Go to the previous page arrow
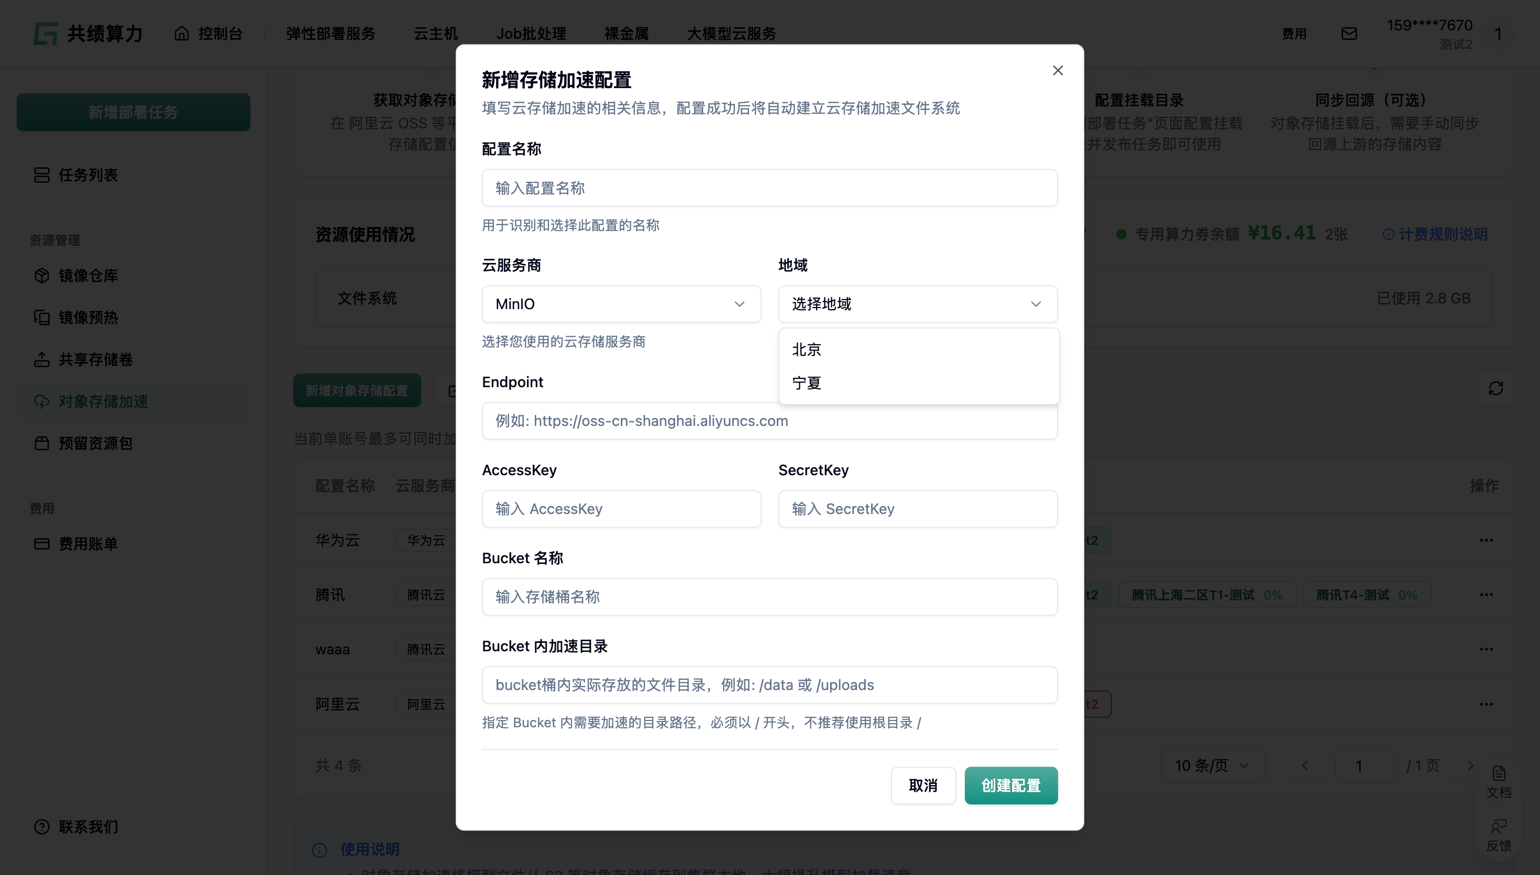The image size is (1540, 875). 1304,765
